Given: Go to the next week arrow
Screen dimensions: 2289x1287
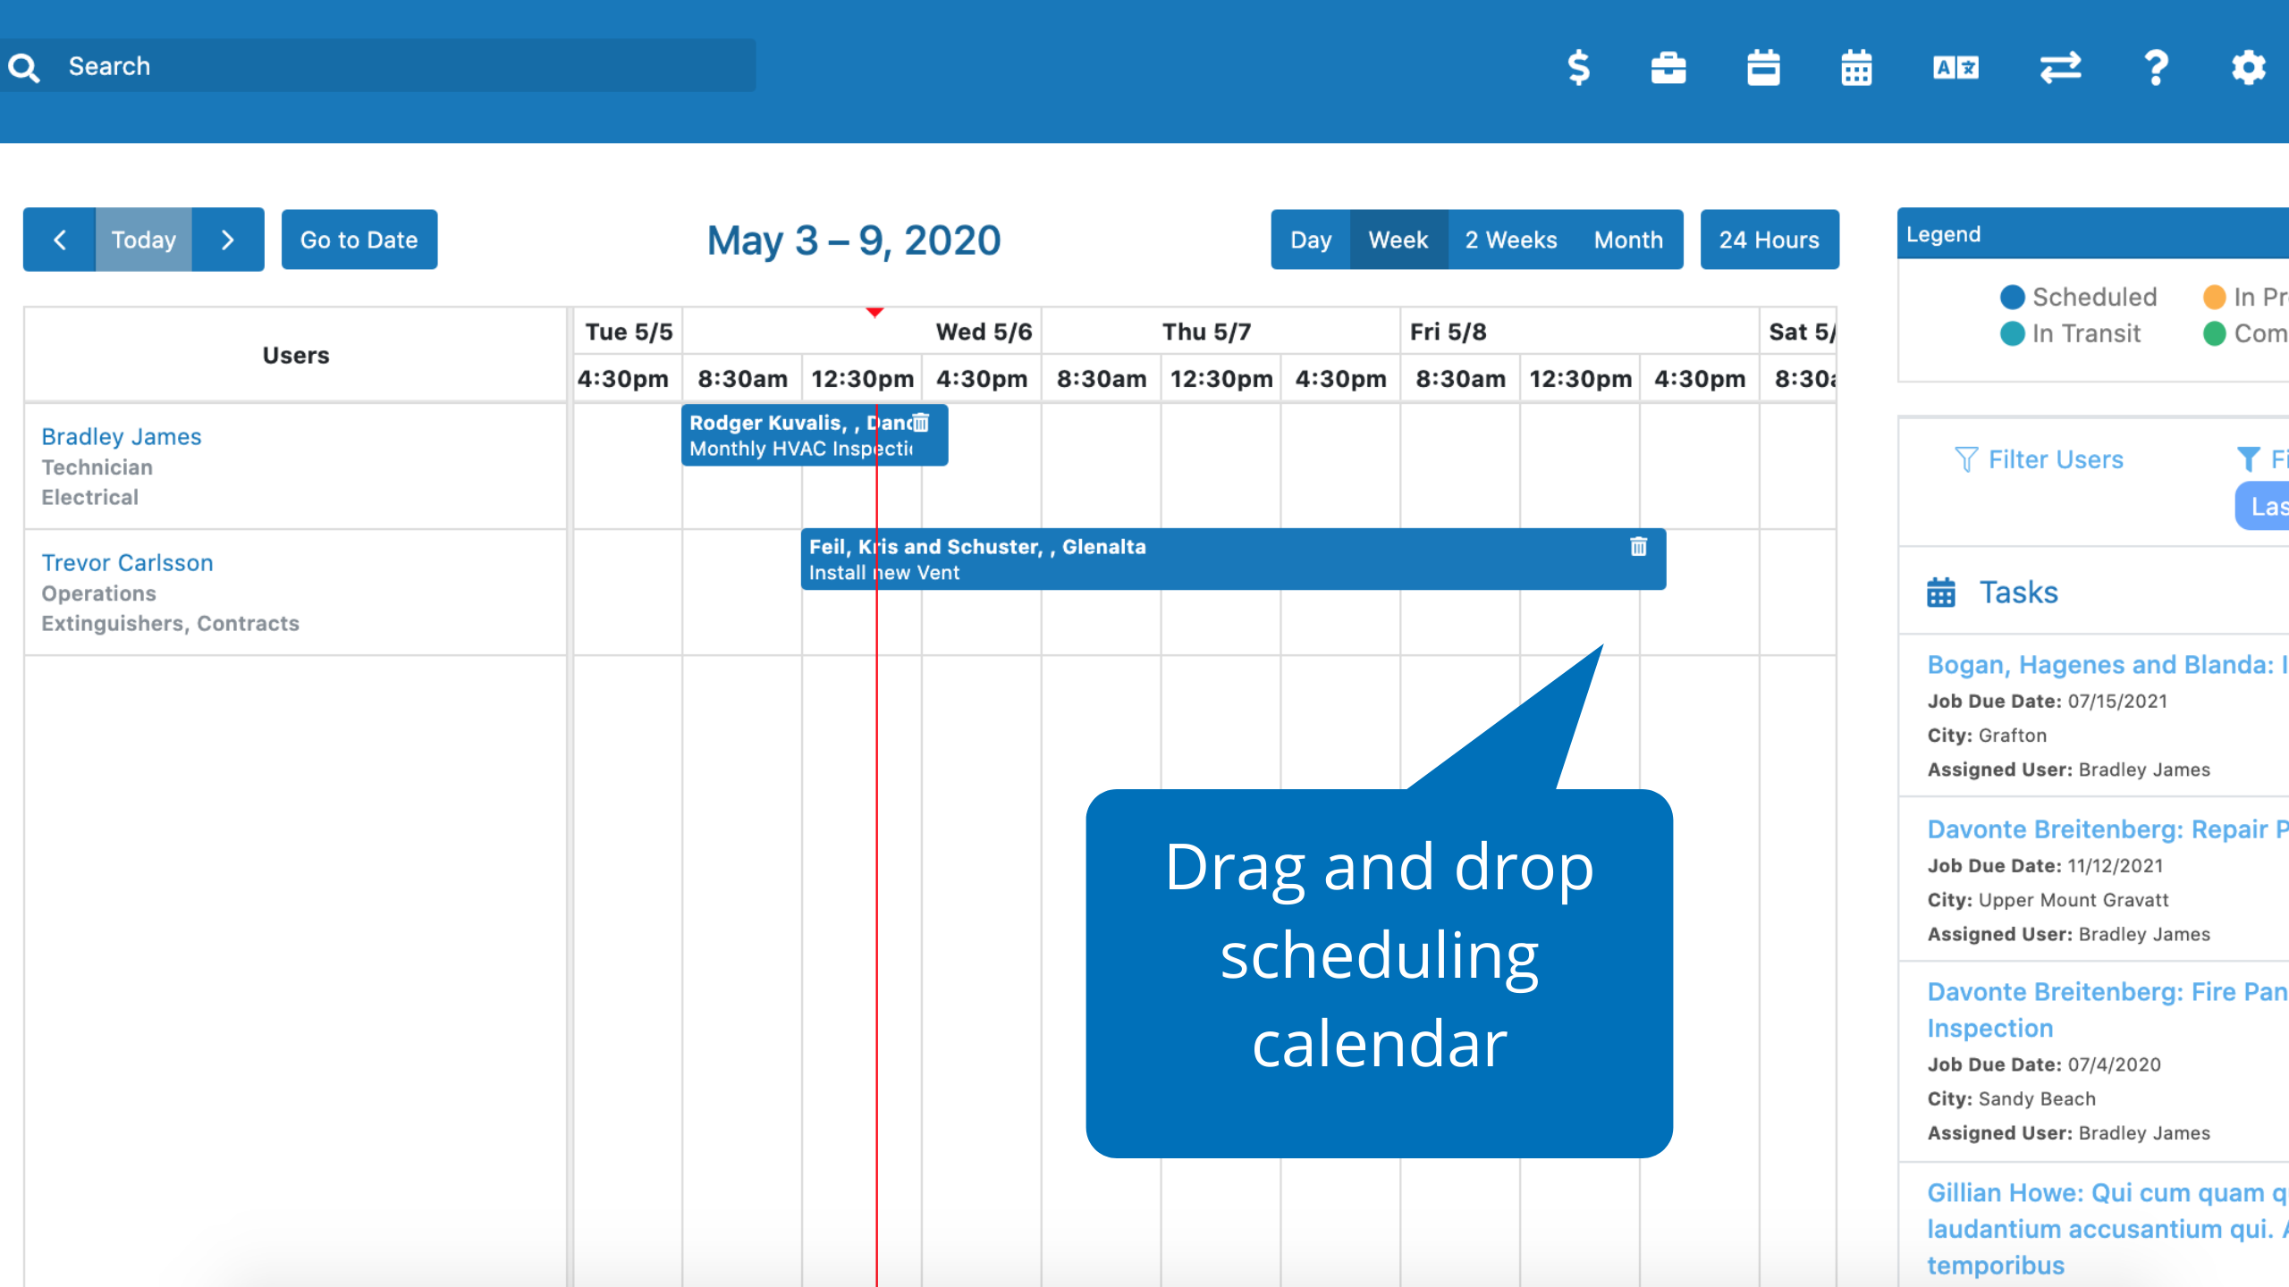Looking at the screenshot, I should [228, 240].
